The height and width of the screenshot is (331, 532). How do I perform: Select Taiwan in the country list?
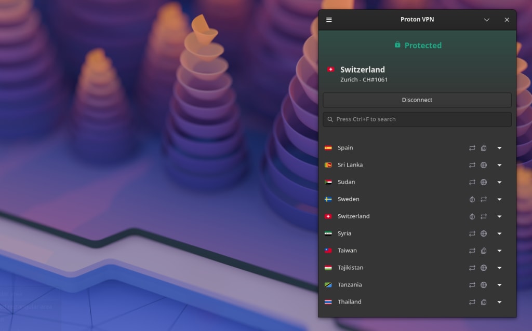(347, 251)
